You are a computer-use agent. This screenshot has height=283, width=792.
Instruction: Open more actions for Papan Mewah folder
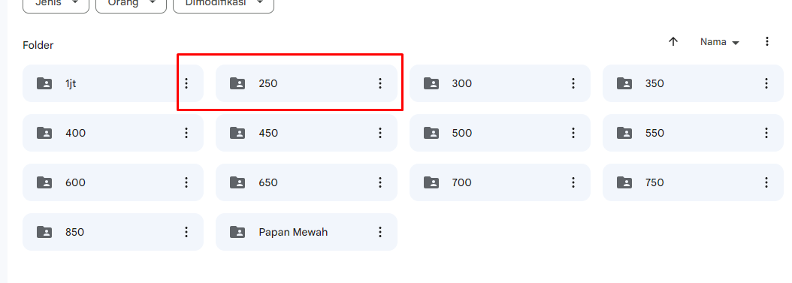tap(380, 232)
